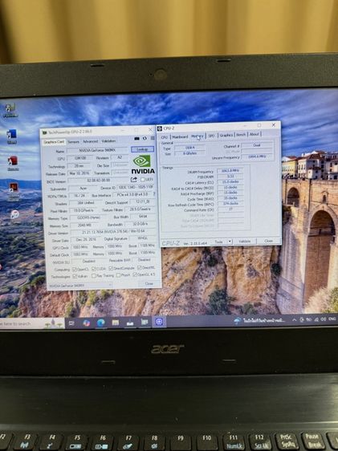Switch to the Graphics tab in CPU-Z
This screenshot has height=451, width=338.
coord(226,135)
